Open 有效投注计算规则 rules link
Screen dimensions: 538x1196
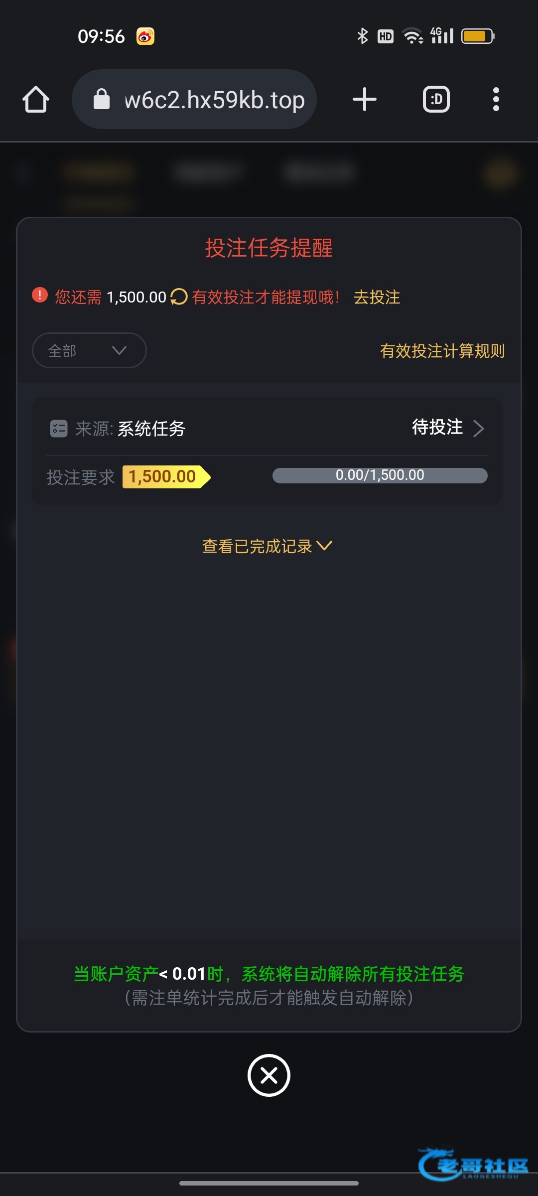[x=442, y=351]
